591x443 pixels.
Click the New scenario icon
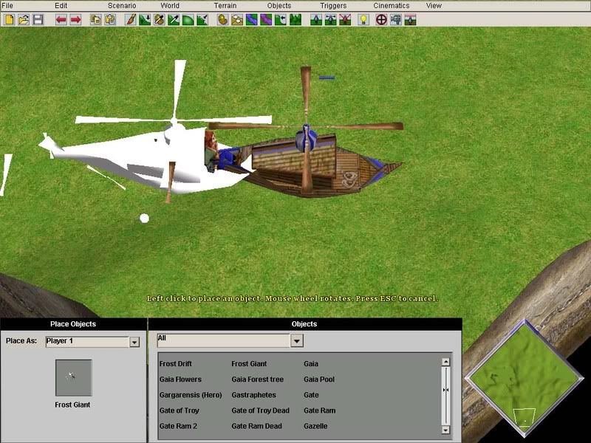point(8,19)
